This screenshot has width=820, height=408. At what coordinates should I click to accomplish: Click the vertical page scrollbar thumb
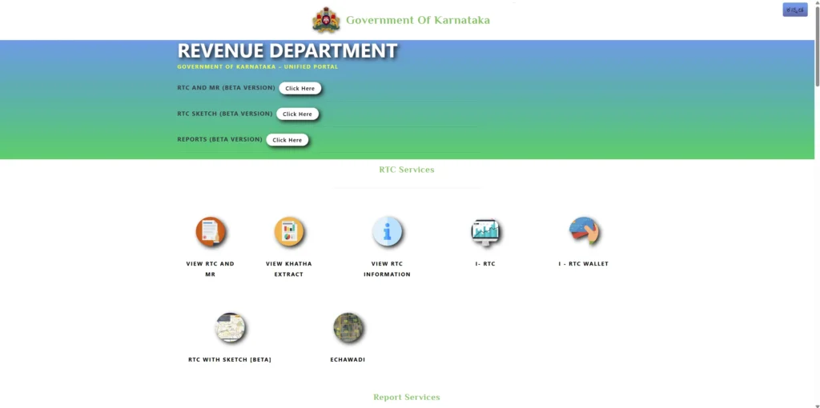pos(816,44)
